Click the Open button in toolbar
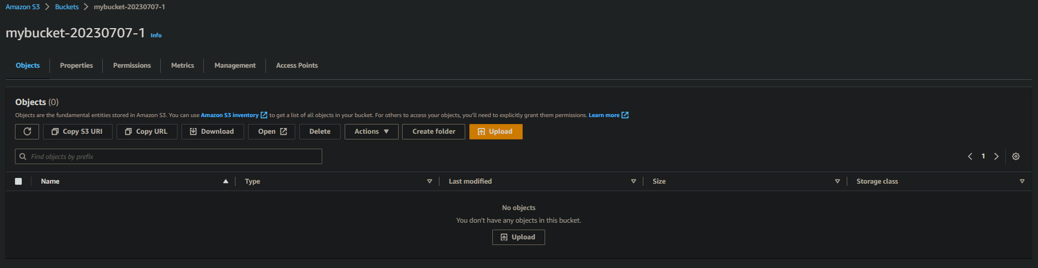1038x268 pixels. pyautogui.click(x=272, y=131)
